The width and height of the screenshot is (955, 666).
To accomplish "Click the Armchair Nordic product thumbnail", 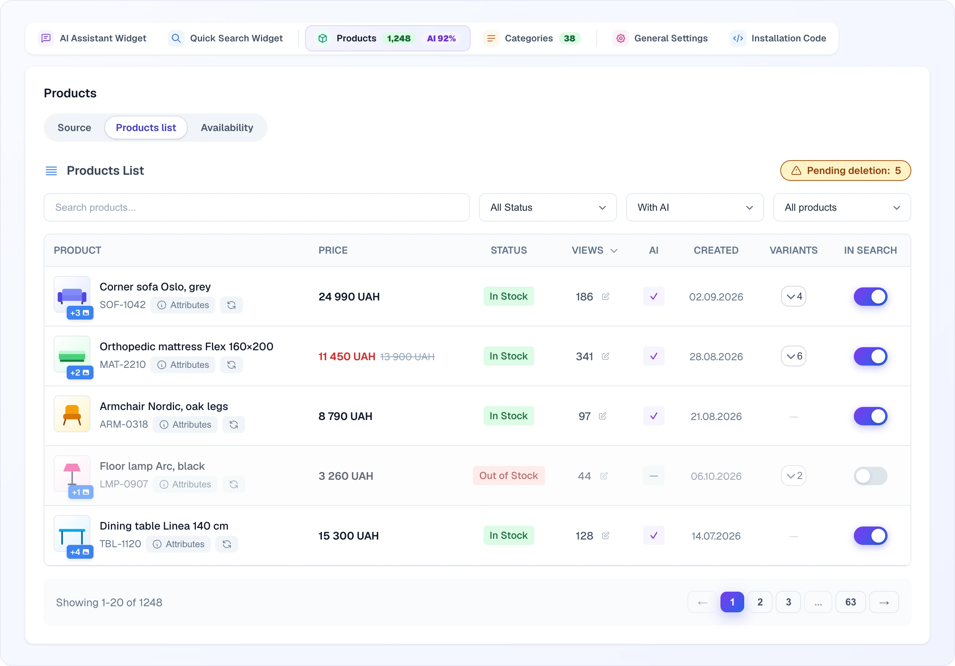I will 72,414.
